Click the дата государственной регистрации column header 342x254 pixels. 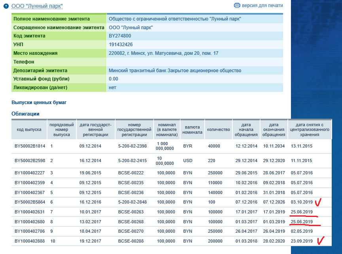tap(96, 129)
